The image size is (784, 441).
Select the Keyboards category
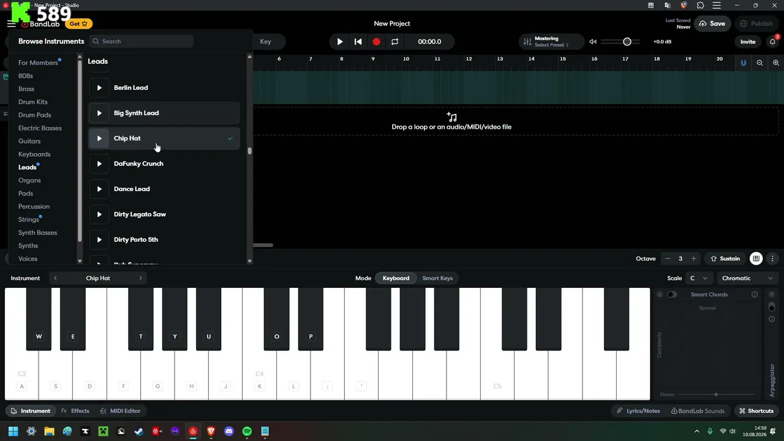pos(34,154)
